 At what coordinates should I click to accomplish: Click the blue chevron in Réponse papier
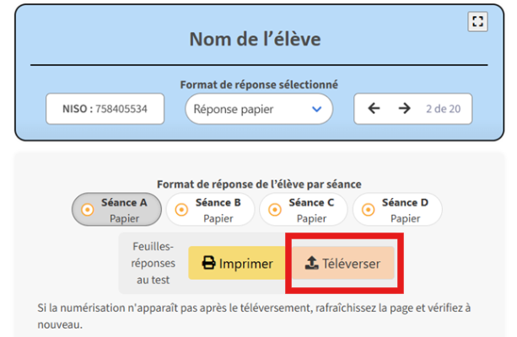317,109
